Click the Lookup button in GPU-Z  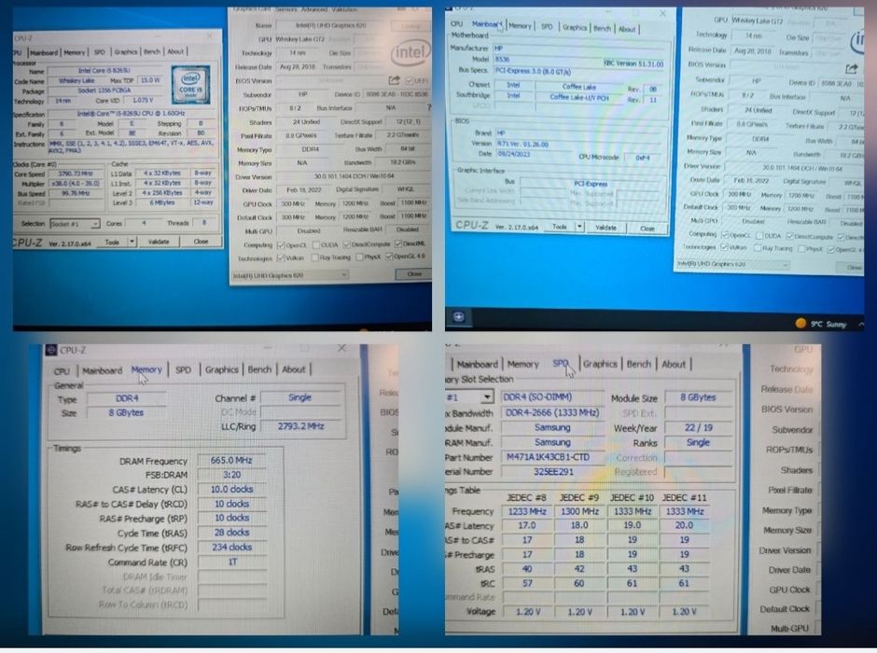[x=411, y=26]
